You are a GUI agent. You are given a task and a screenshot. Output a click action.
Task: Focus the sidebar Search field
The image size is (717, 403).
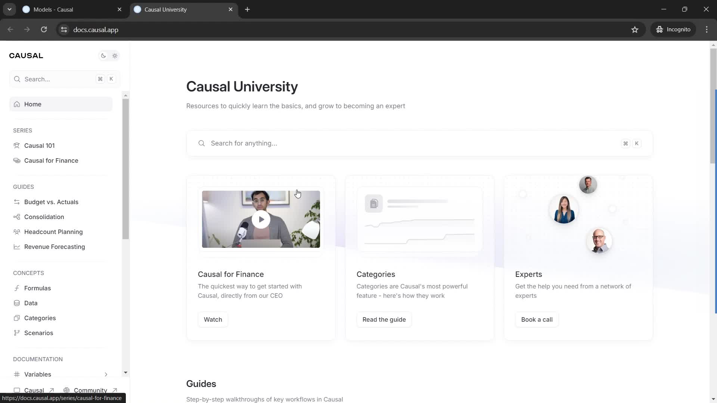65,79
